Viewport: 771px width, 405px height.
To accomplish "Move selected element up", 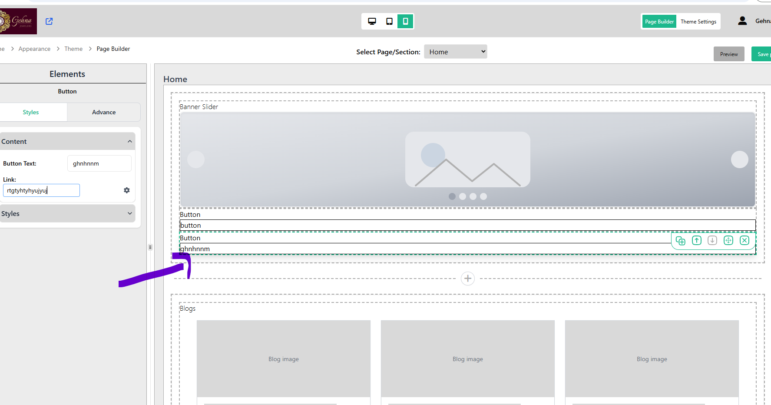I will point(697,240).
